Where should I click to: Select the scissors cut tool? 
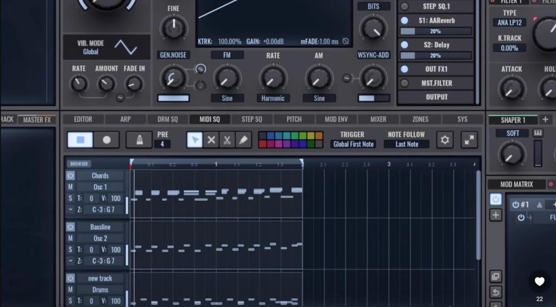227,140
